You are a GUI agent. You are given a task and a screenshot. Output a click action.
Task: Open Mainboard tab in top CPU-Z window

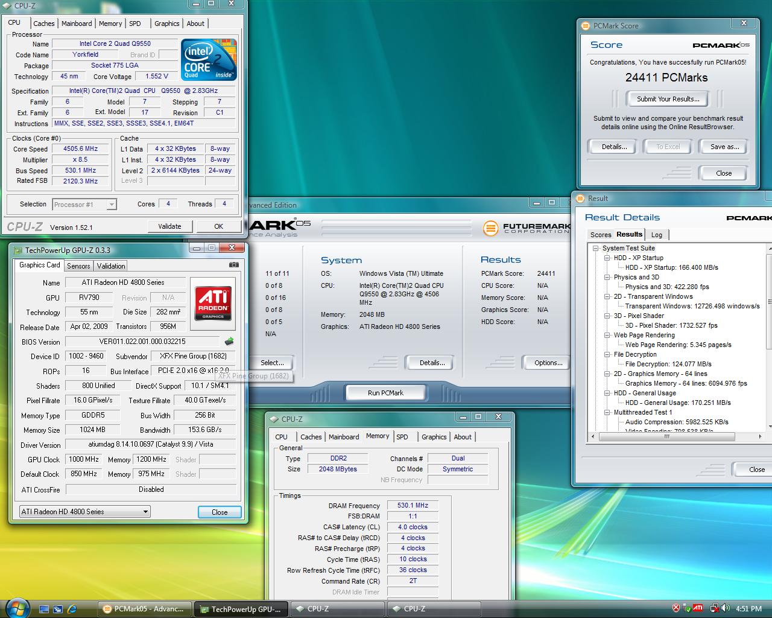coord(77,24)
